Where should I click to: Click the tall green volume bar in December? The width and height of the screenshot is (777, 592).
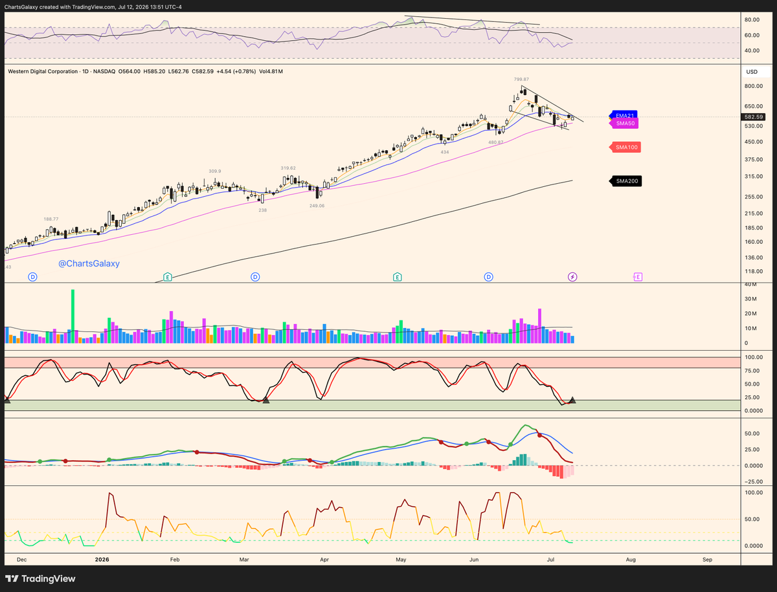[x=73, y=316]
